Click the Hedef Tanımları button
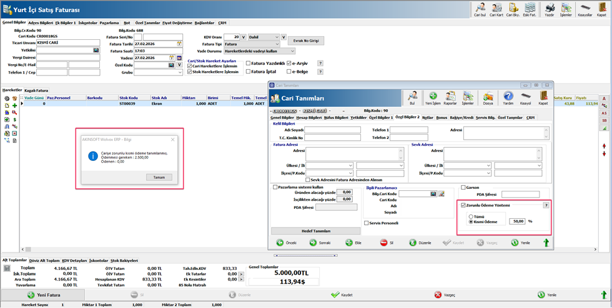Screen dimensions: 612x308 316,230
